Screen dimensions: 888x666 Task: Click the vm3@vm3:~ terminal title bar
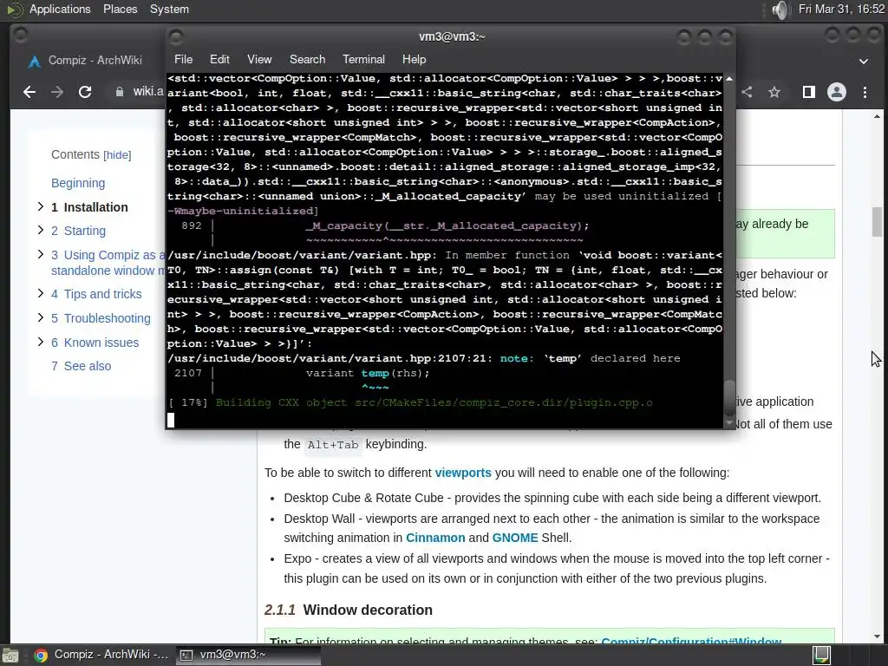point(452,36)
